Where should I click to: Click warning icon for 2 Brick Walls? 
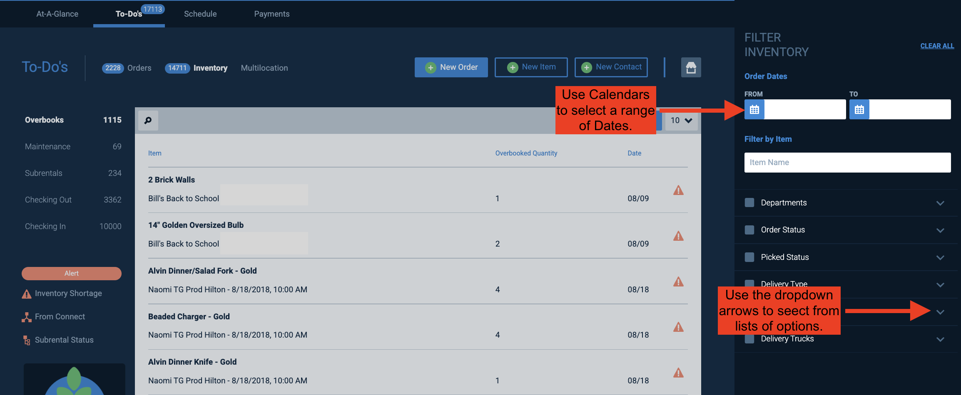(x=678, y=190)
